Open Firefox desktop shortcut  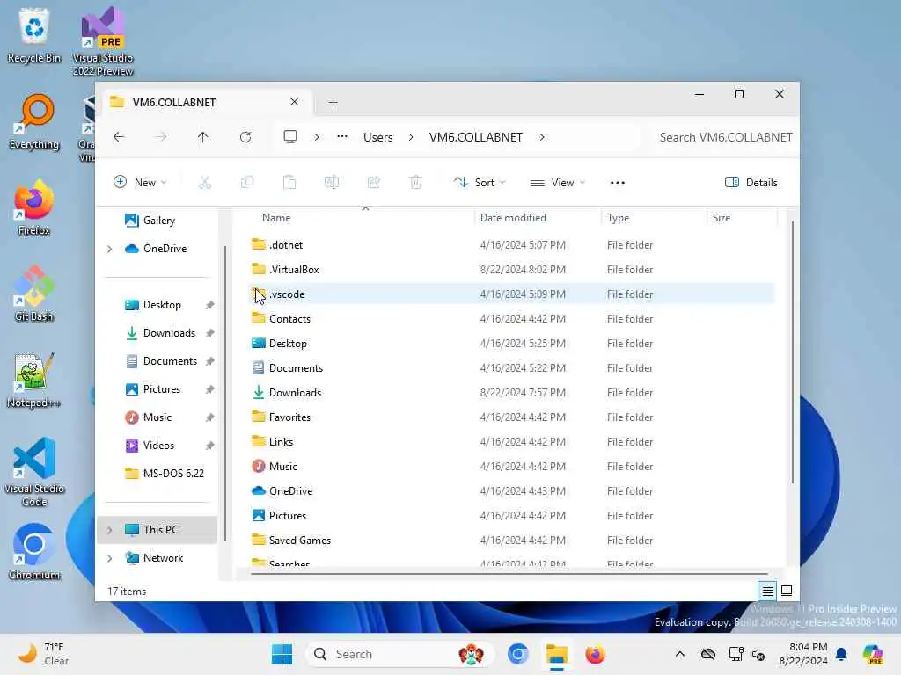click(34, 207)
